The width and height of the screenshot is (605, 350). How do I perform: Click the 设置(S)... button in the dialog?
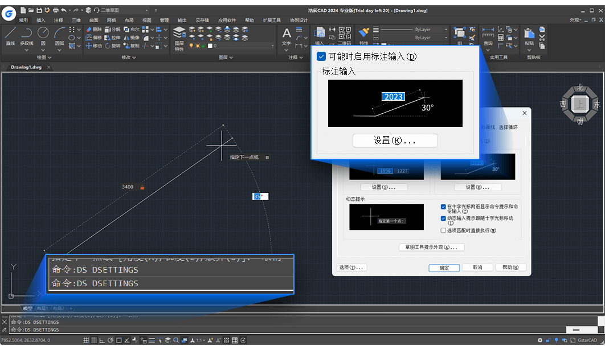point(383,187)
